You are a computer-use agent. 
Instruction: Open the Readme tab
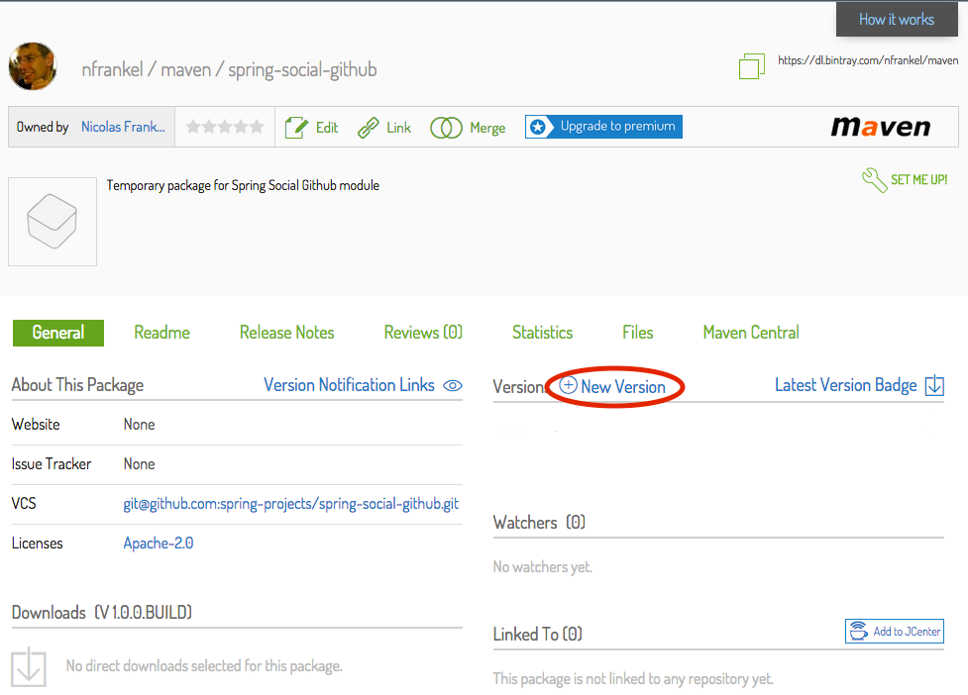161,333
